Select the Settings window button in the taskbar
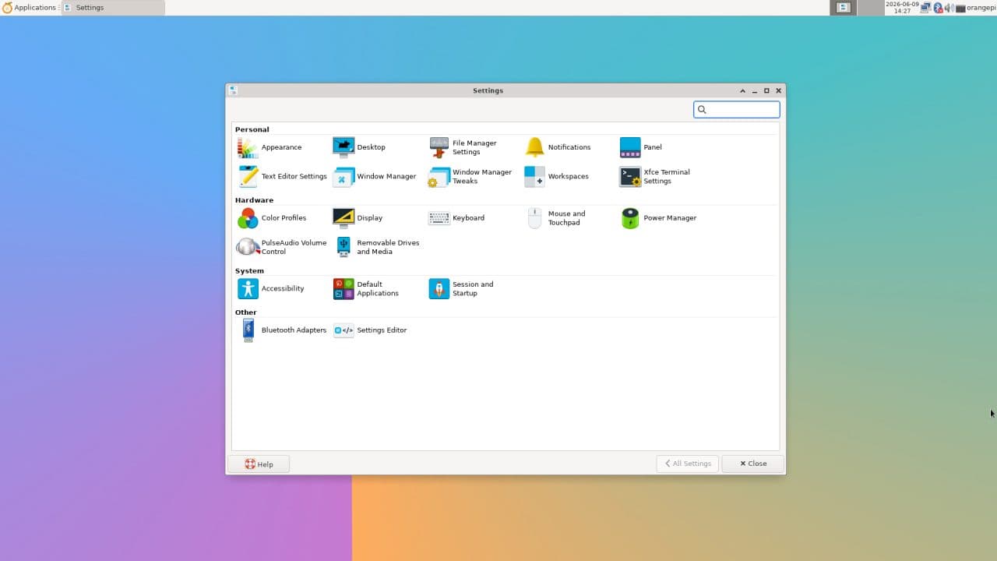This screenshot has width=997, height=561. [113, 8]
